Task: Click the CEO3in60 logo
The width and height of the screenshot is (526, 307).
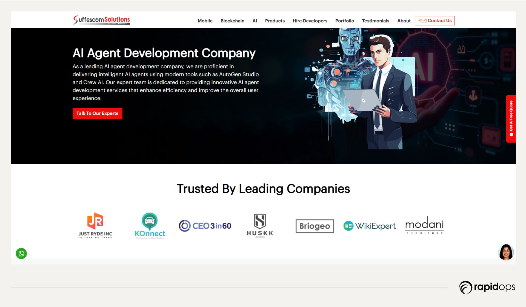Action: [x=205, y=226]
